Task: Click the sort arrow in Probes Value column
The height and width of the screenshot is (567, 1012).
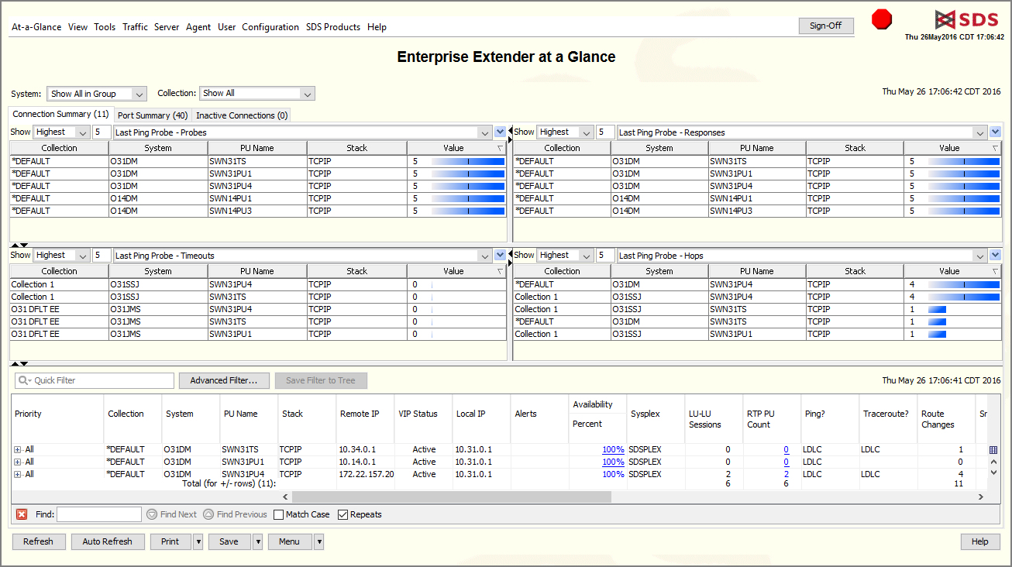Action: 499,148
